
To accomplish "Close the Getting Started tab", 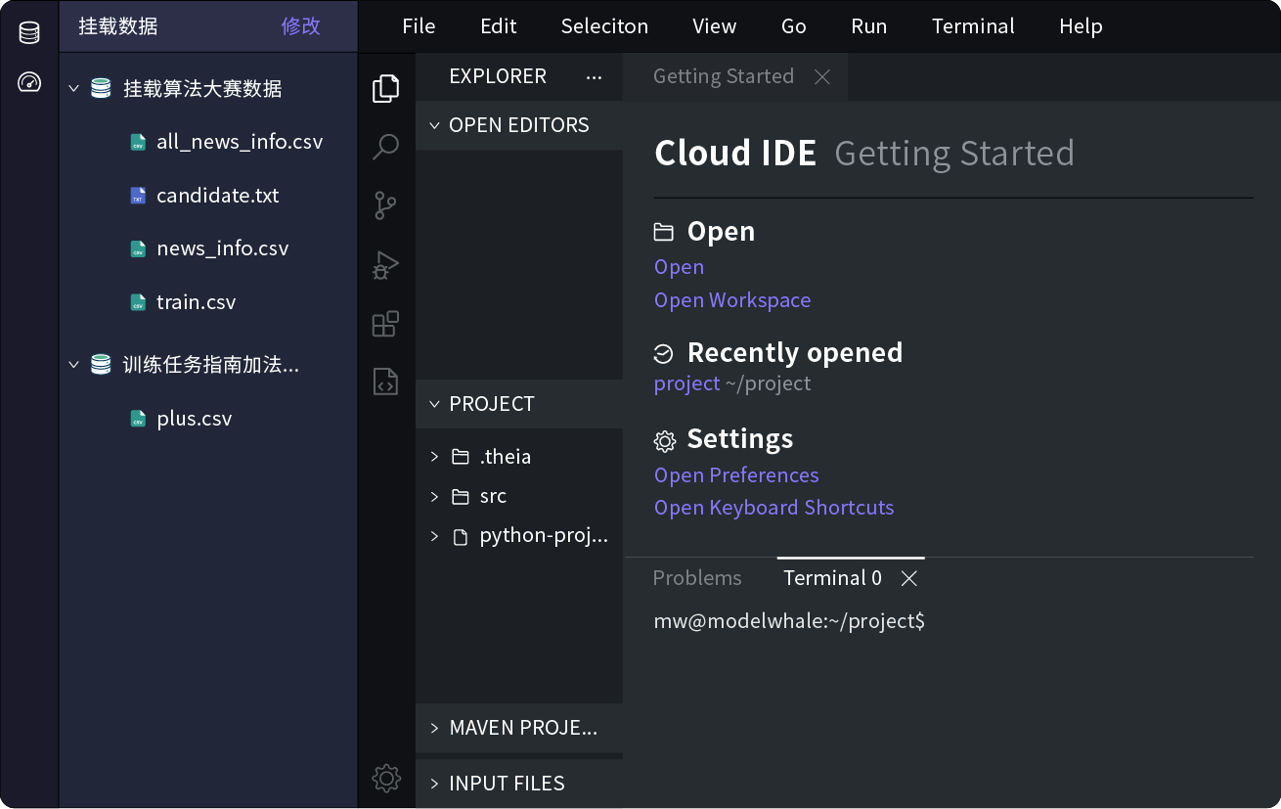I will pos(822,77).
